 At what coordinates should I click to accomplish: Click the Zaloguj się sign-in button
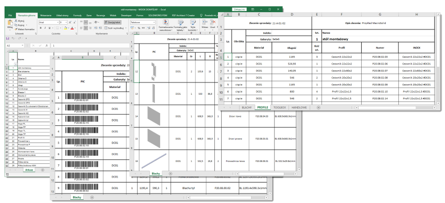239,9
